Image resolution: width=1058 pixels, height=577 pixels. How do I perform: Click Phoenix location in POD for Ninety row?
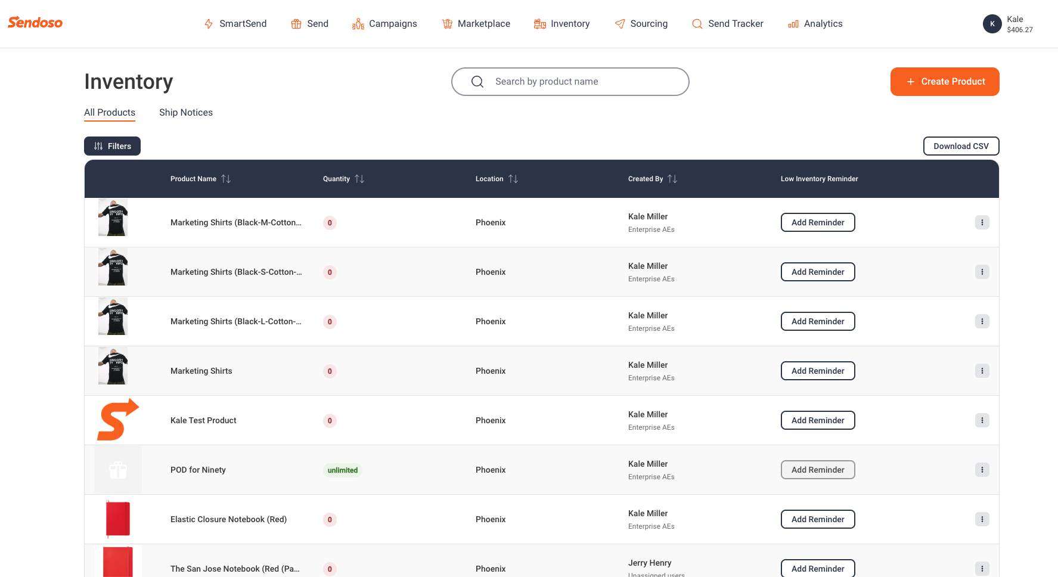pyautogui.click(x=491, y=470)
